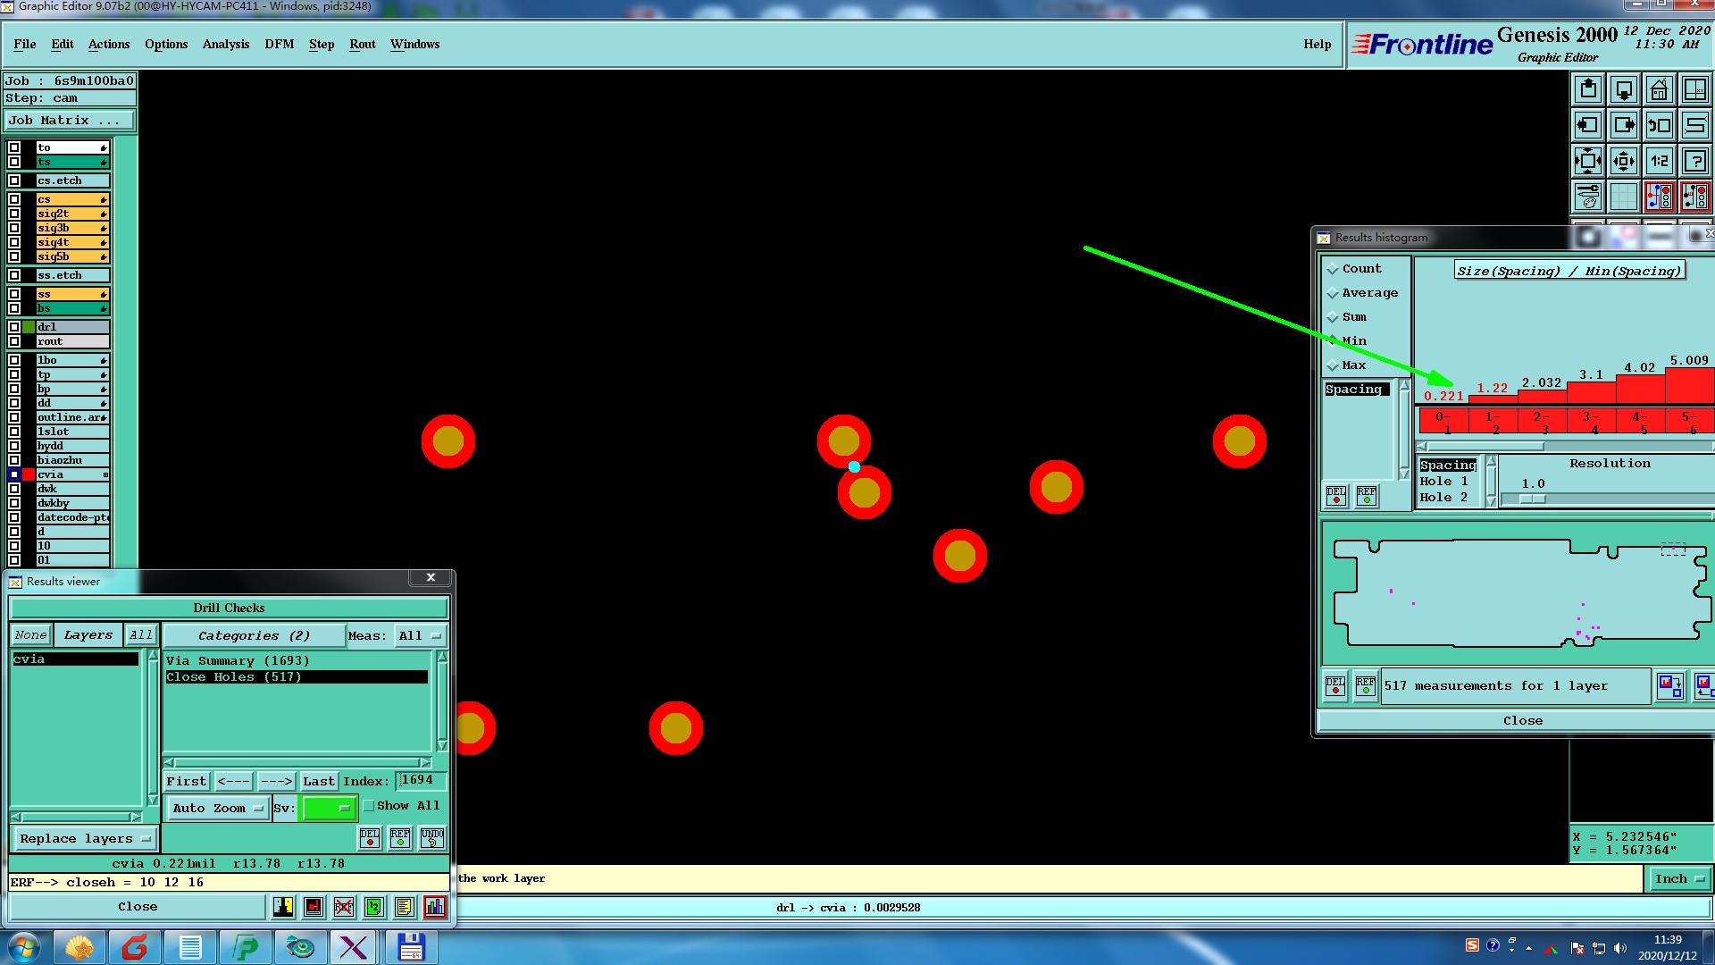Click the Last button in Results viewer
This screenshot has height=965, width=1715.
318,782
